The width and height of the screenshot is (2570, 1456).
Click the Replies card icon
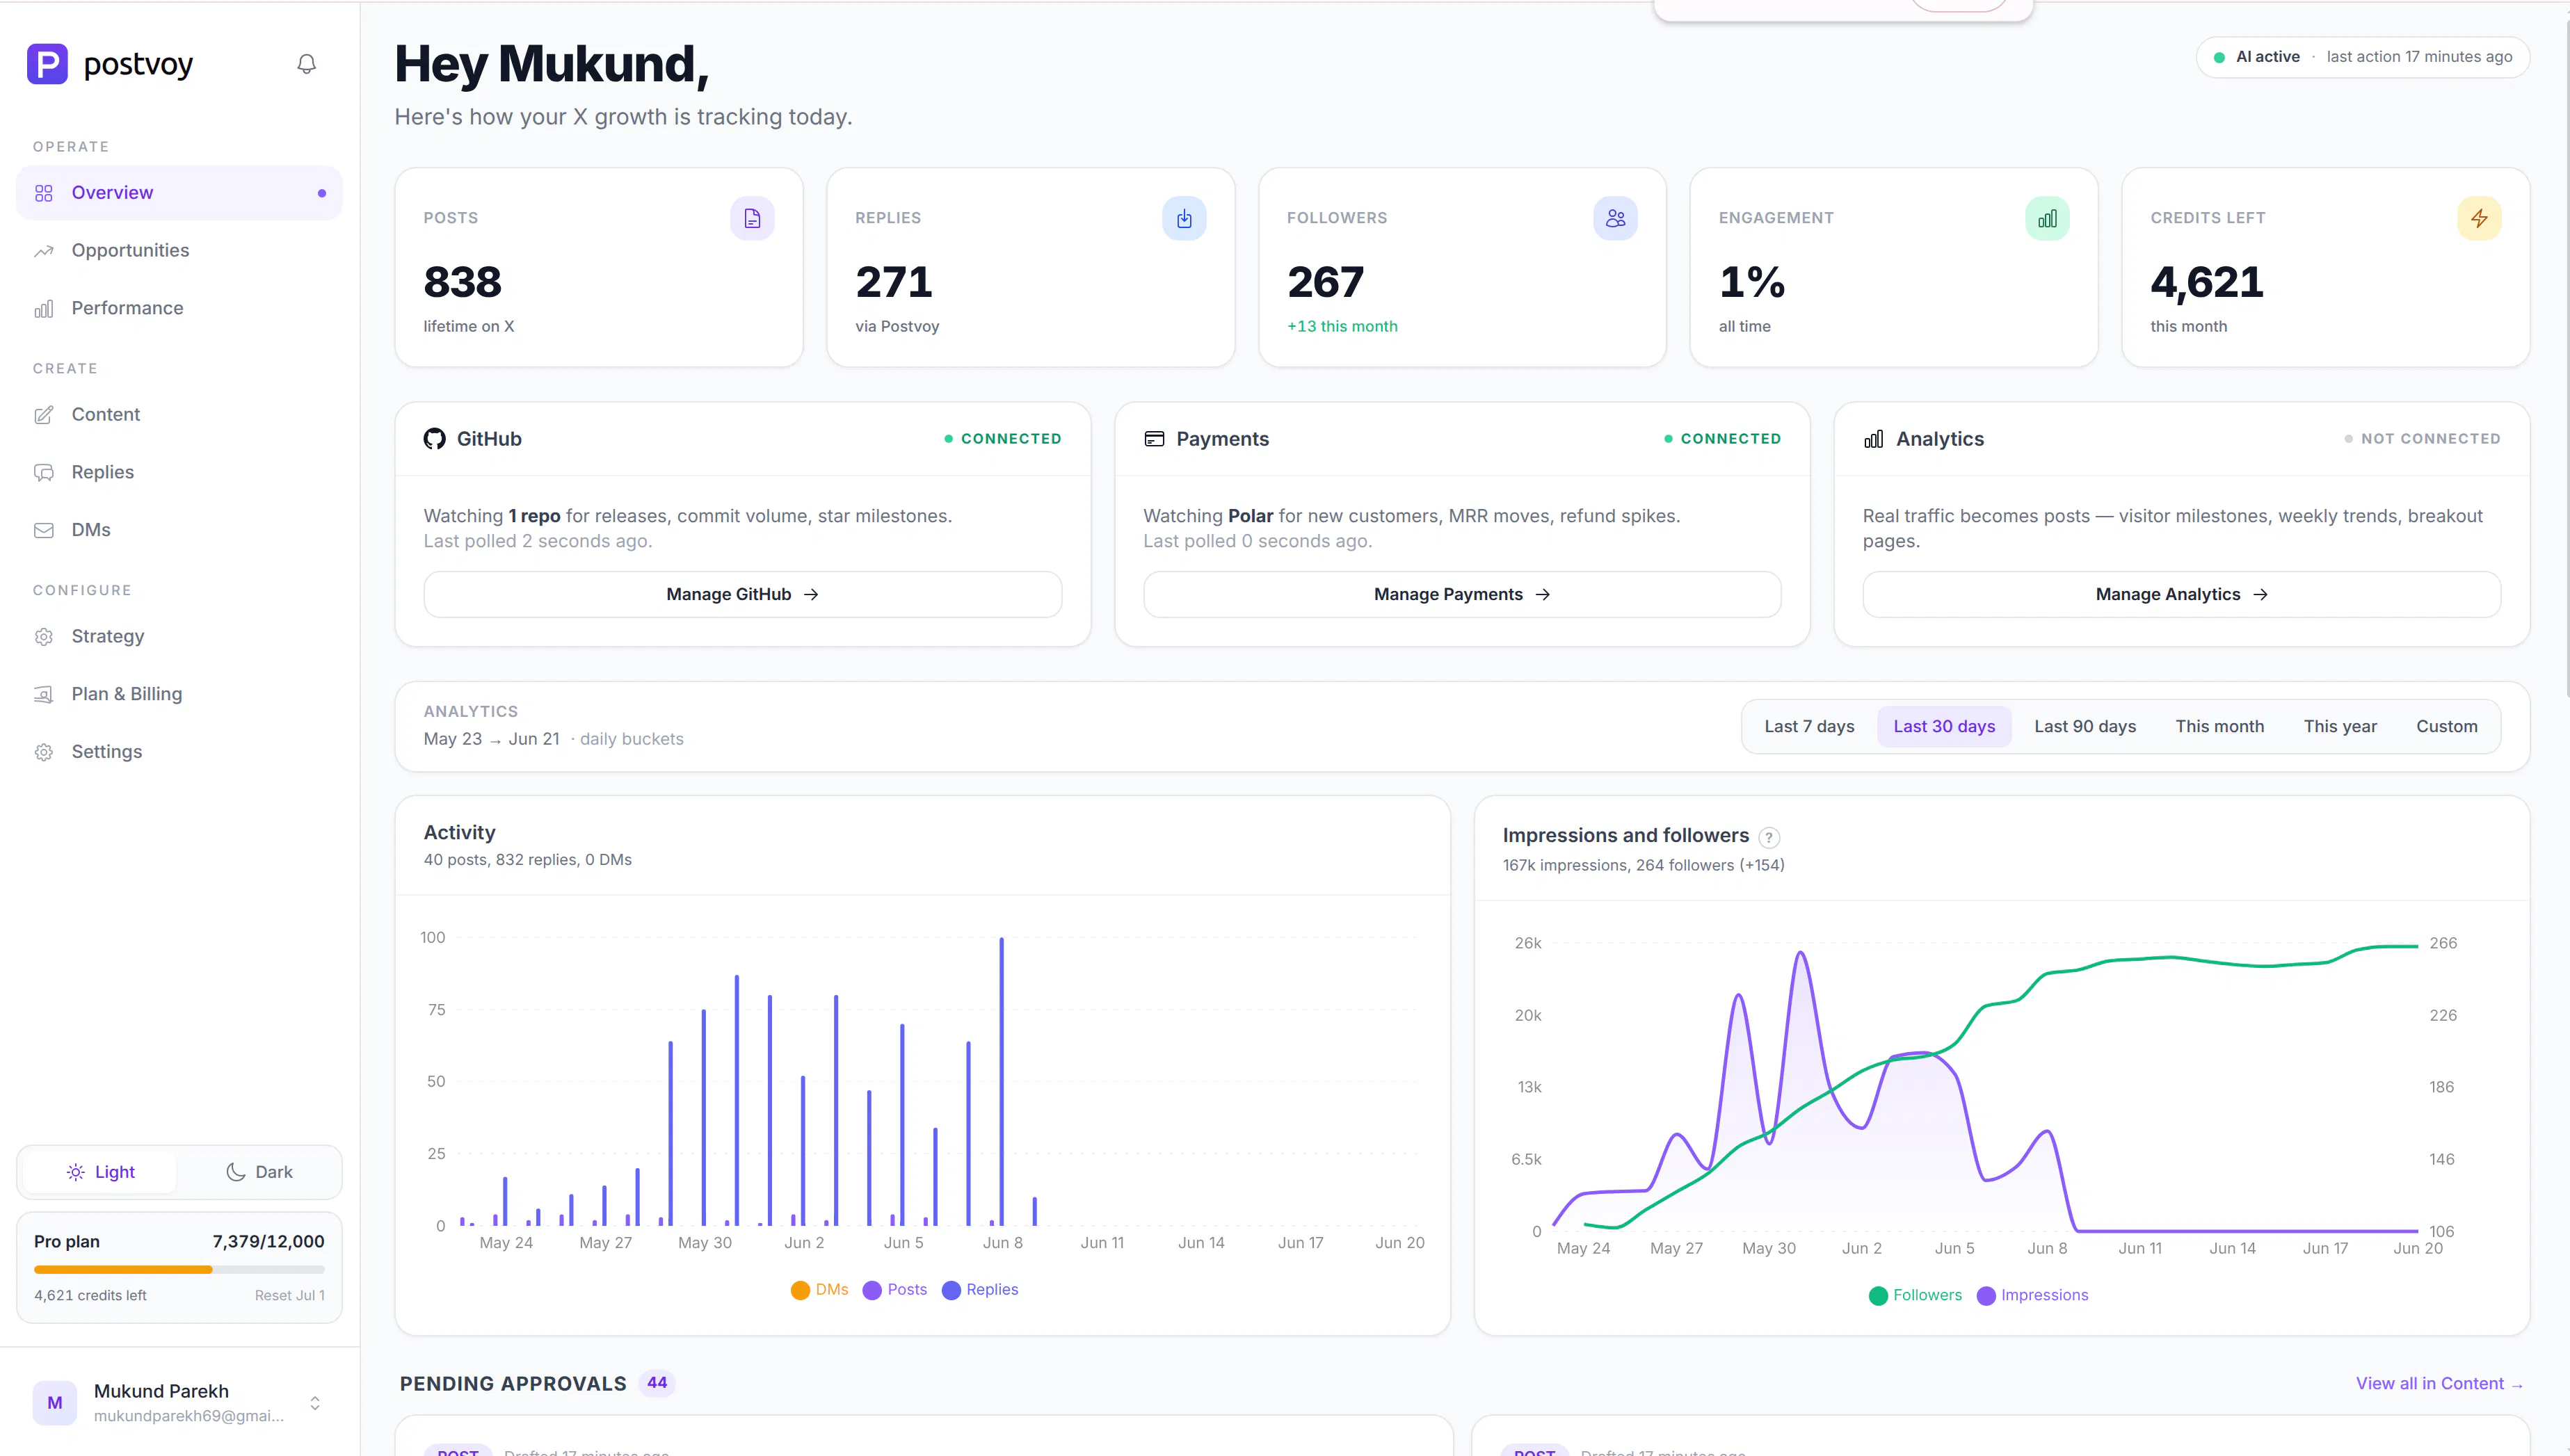1184,218
